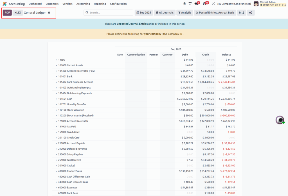Open the Odoo Accounting app logo
The width and height of the screenshot is (288, 196).
pyautogui.click(x=4, y=4)
